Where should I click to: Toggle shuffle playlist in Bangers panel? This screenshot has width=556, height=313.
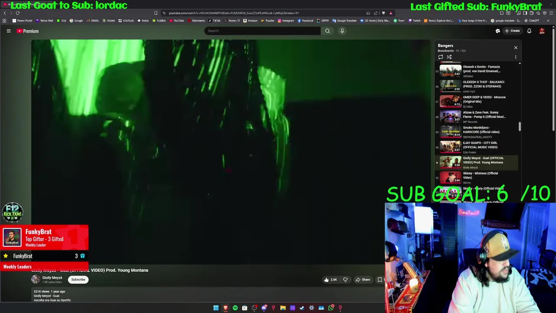pos(449,57)
